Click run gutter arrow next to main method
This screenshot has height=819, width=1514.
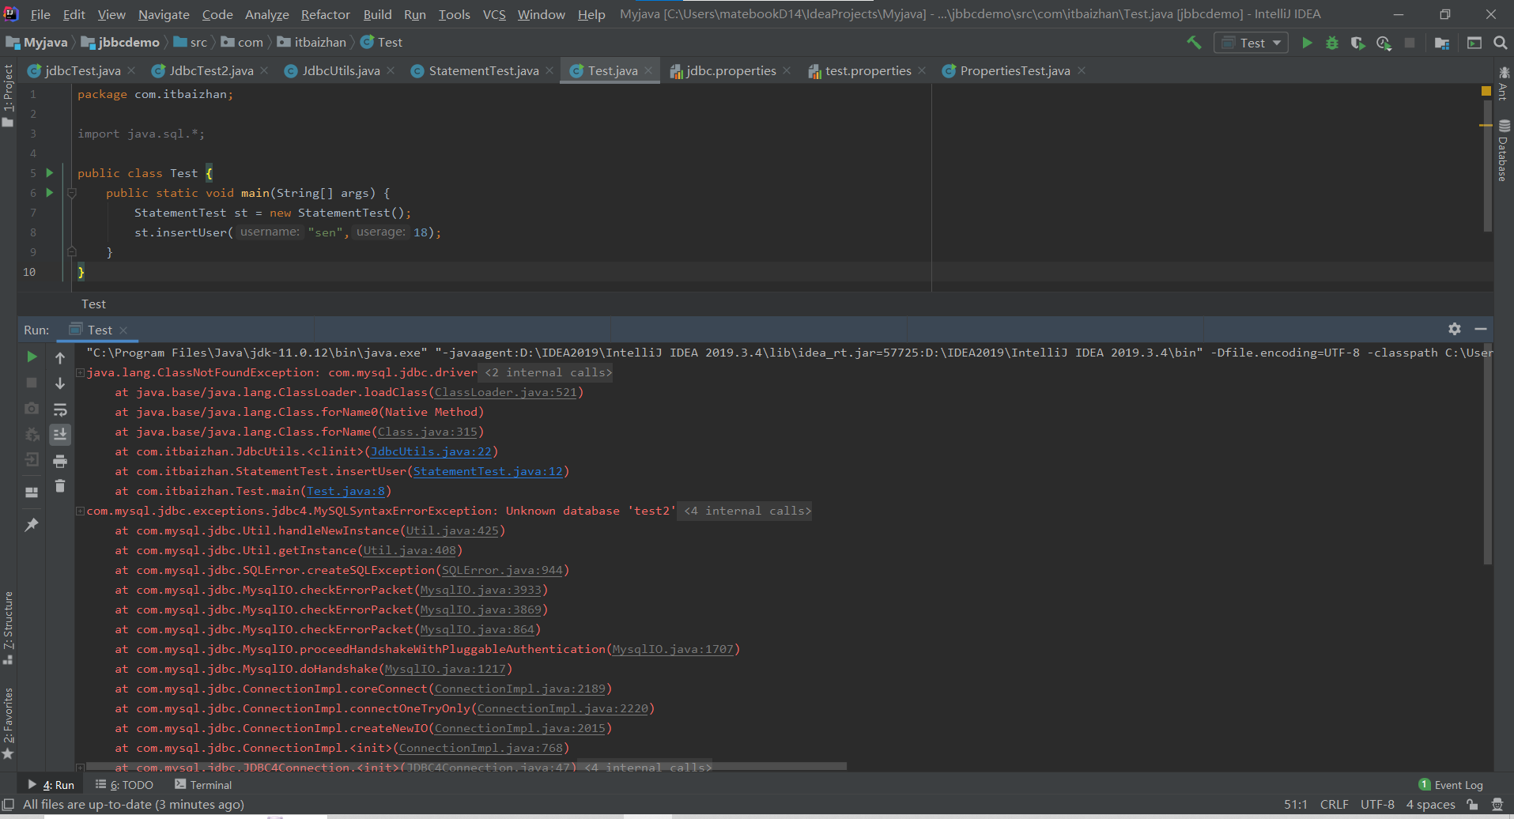50,192
